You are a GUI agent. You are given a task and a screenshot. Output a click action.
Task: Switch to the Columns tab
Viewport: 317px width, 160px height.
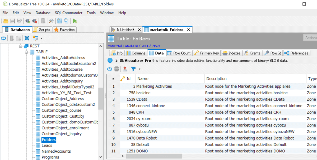click(135, 53)
